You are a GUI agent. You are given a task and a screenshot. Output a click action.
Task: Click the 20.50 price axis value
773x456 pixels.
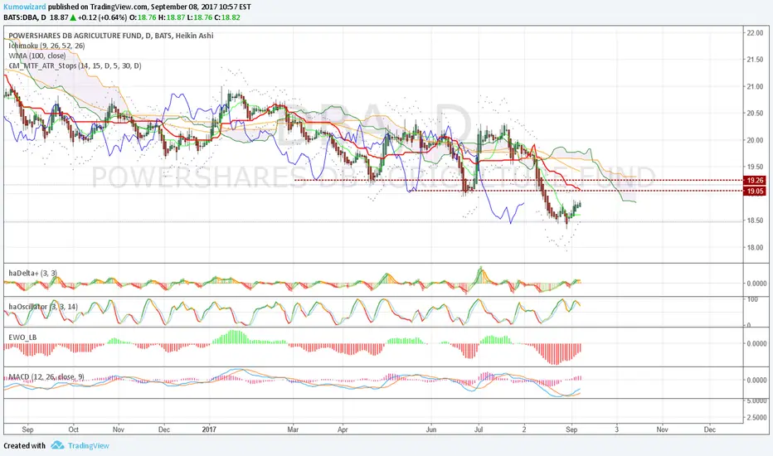tap(754, 114)
